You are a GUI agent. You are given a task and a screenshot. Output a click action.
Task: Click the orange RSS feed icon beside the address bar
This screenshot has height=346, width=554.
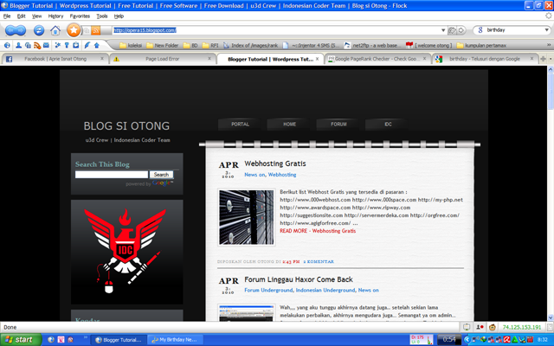pyautogui.click(x=96, y=30)
